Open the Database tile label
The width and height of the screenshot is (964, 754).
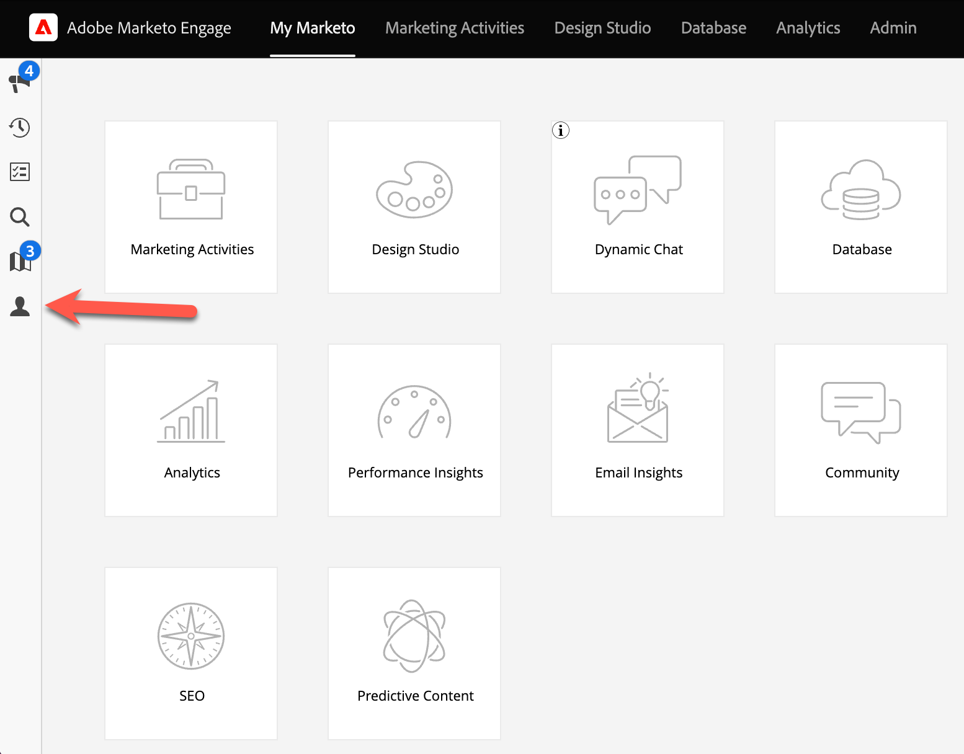(x=862, y=249)
